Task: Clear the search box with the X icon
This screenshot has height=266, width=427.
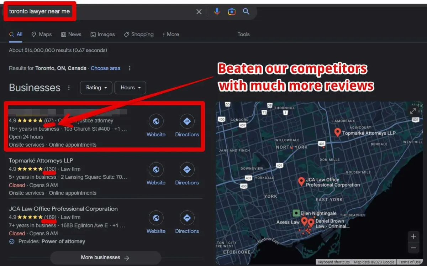Action: (199, 12)
